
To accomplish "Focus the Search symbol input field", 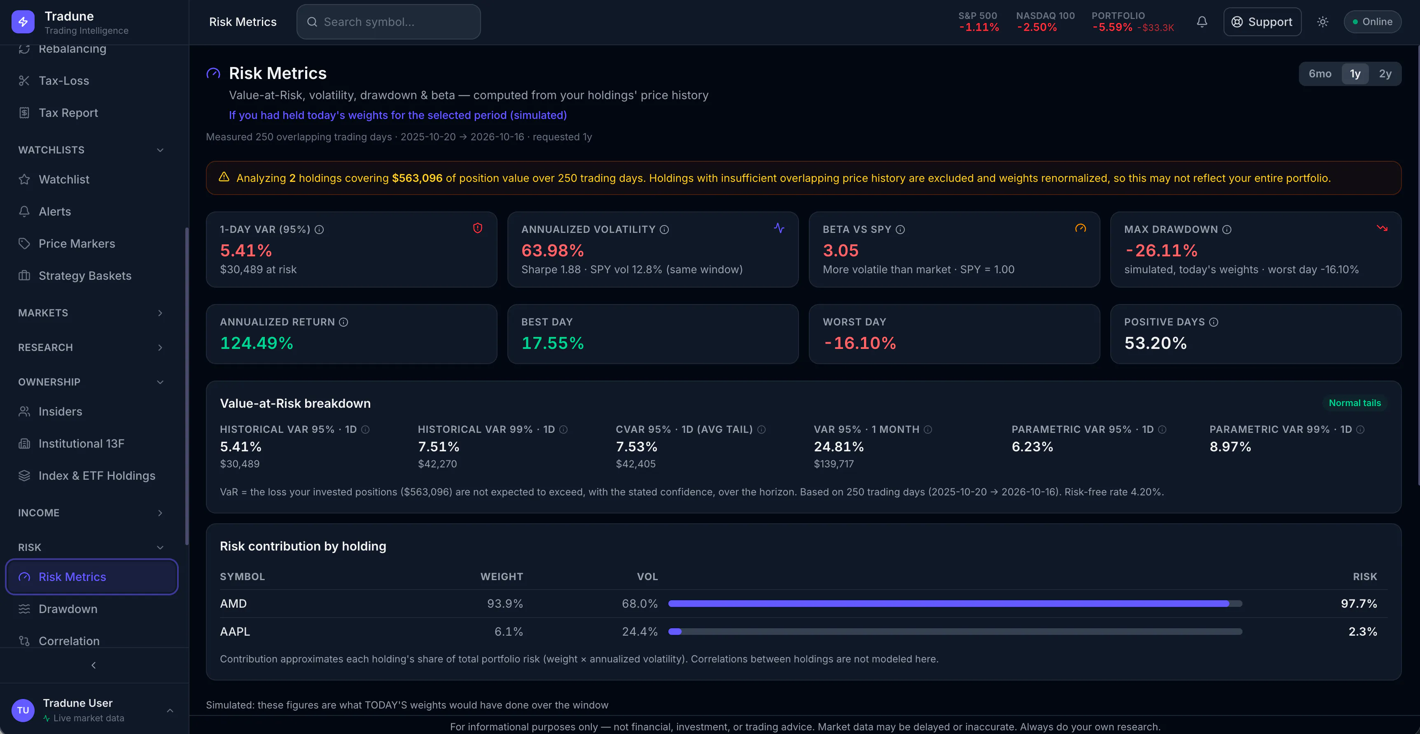I will (x=389, y=22).
